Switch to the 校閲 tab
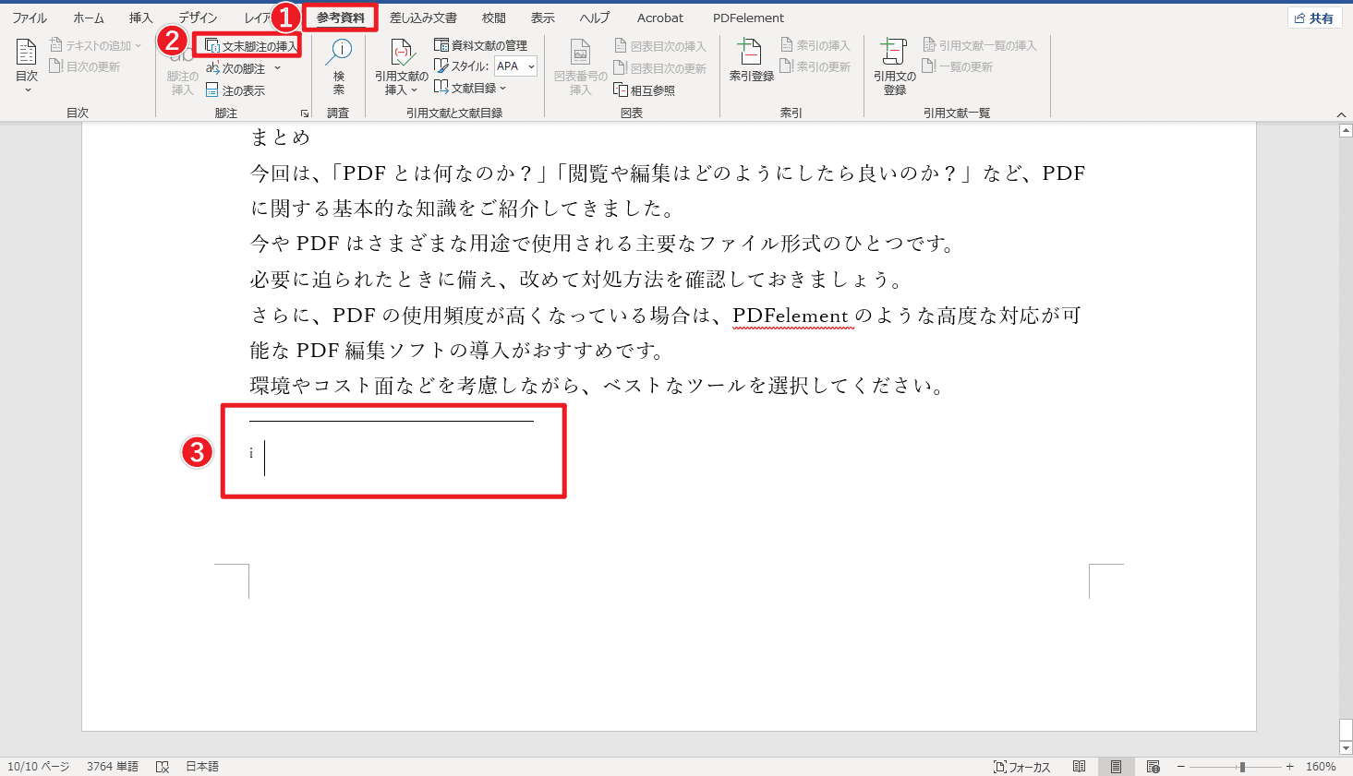 click(494, 18)
